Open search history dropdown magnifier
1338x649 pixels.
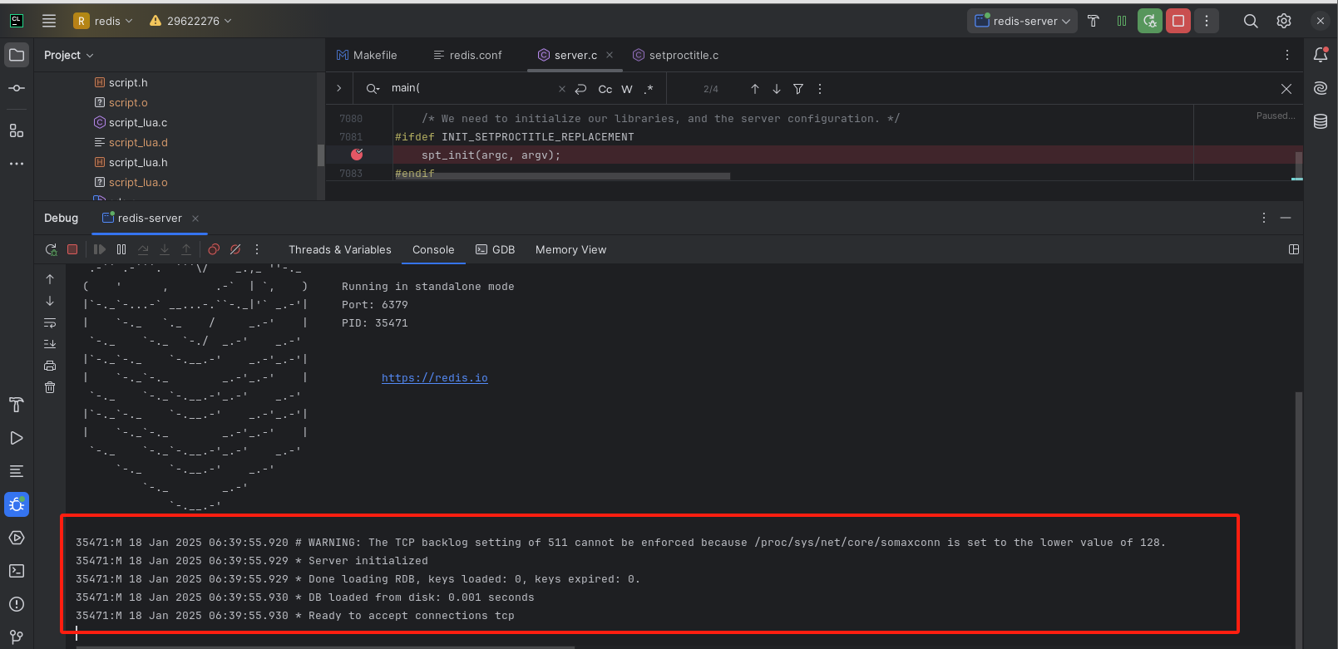(x=373, y=88)
